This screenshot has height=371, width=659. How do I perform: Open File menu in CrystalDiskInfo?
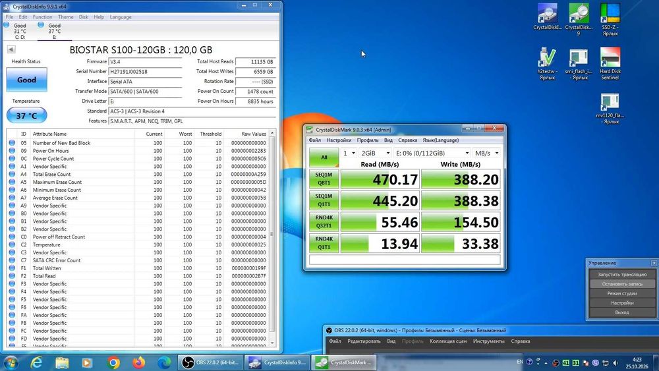[9, 17]
